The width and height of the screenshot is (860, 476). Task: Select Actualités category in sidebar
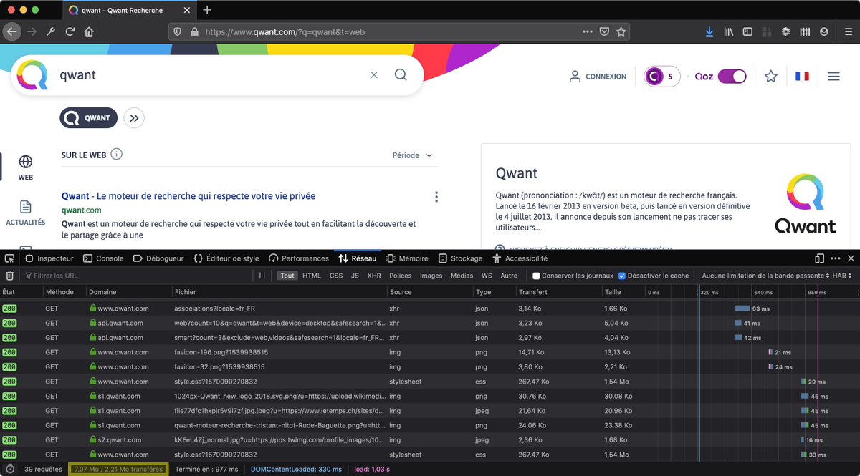click(x=25, y=213)
